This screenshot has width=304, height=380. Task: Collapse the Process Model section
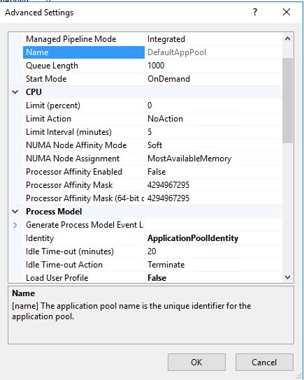(15, 212)
